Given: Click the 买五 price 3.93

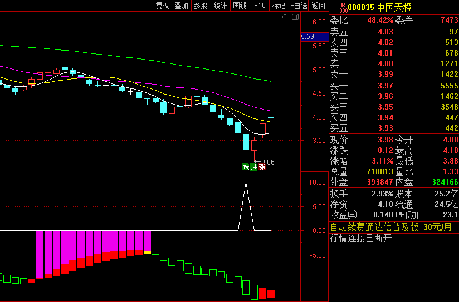Looking at the screenshot, I should pyautogui.click(x=385, y=128).
